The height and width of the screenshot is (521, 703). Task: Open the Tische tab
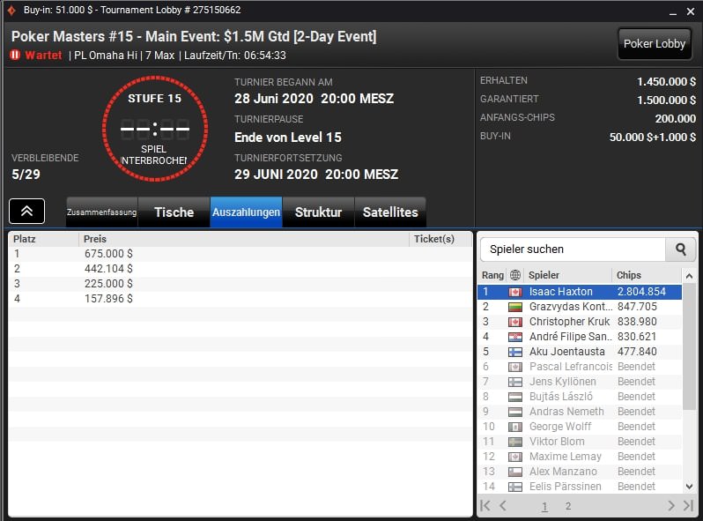(174, 212)
